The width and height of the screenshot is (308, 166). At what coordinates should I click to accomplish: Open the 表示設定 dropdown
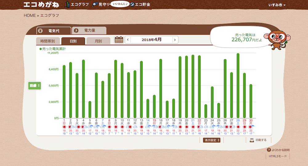(212, 140)
